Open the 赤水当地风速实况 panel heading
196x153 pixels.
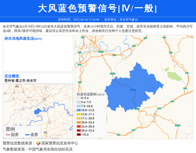point(23,38)
